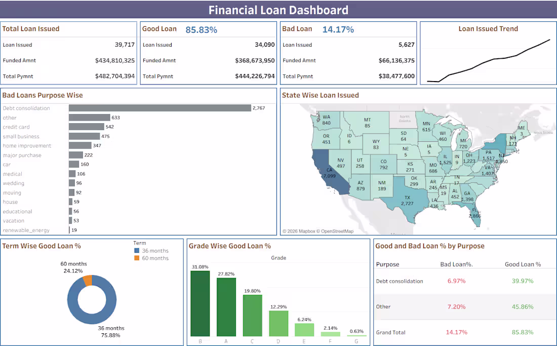Click the major purchase bar labeled 222

76,155
